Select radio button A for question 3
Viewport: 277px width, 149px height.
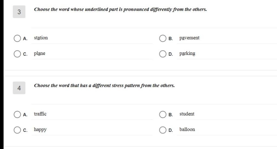tap(17, 38)
